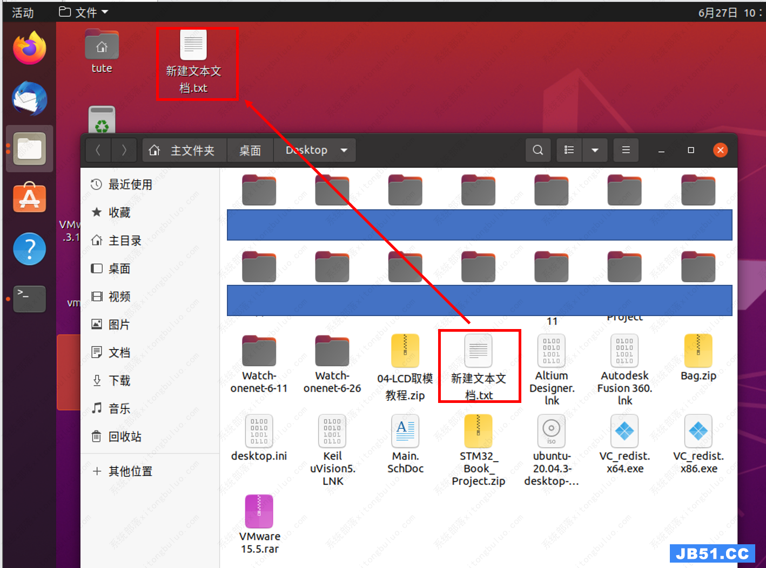Screen dimensions: 766x568
Task: Go forward with the right arrow button
Action: point(124,150)
